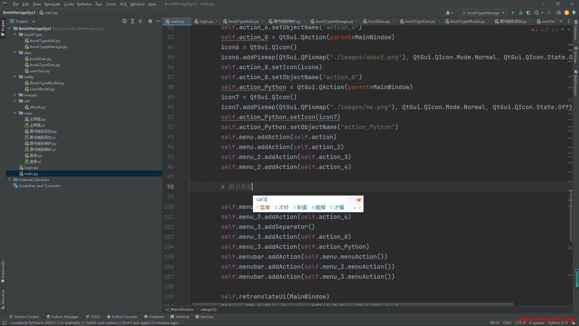
Task: Open bookTypeManage run configuration dropdown
Action: pos(483,13)
